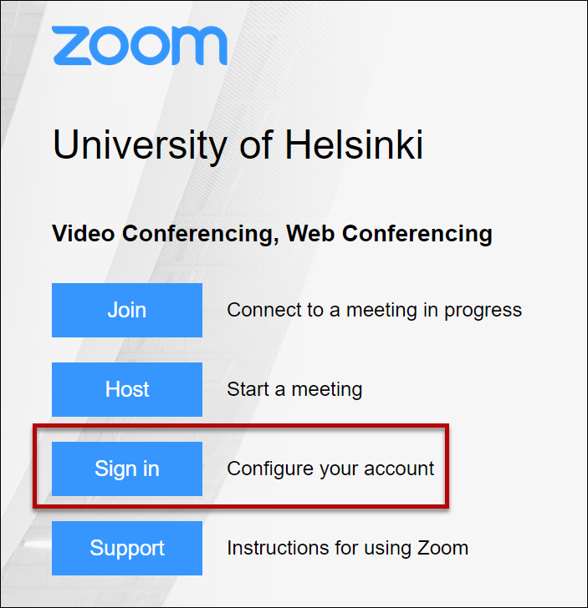Viewport: 588px width, 608px height.
Task: Click the word 'Zoom' in Support description
Action: coord(442,548)
